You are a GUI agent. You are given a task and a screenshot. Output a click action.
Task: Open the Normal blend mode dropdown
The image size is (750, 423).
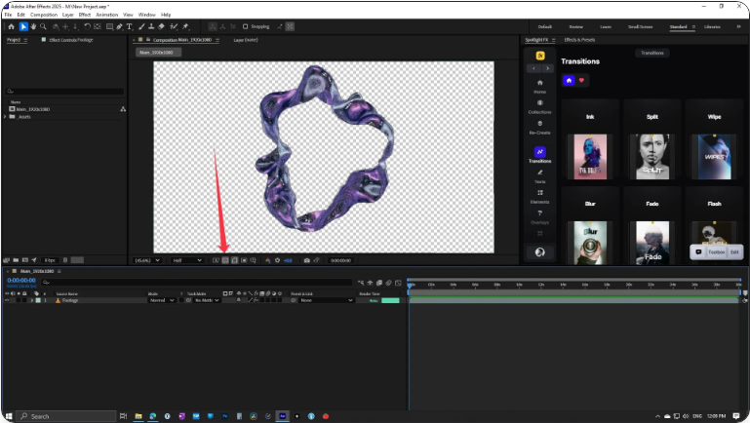pyautogui.click(x=160, y=300)
